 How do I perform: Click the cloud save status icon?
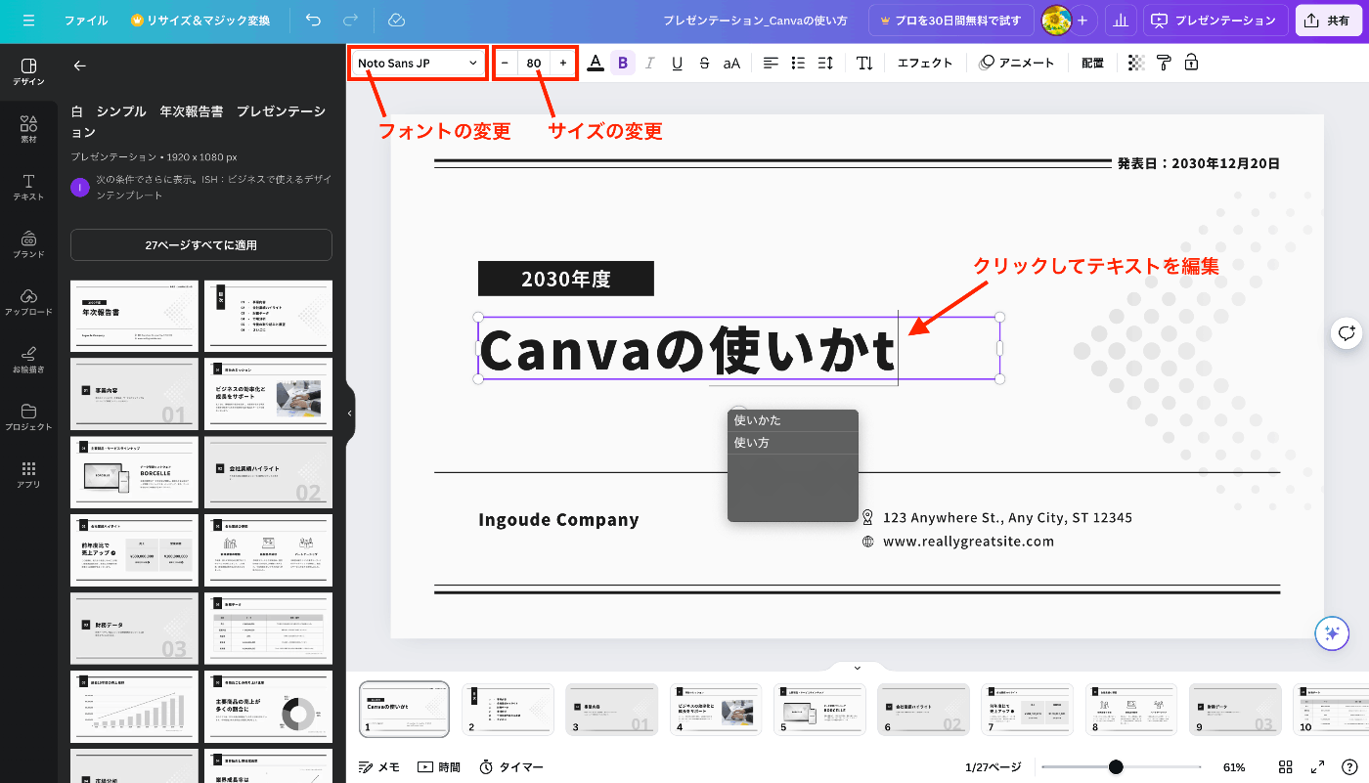coord(396,20)
